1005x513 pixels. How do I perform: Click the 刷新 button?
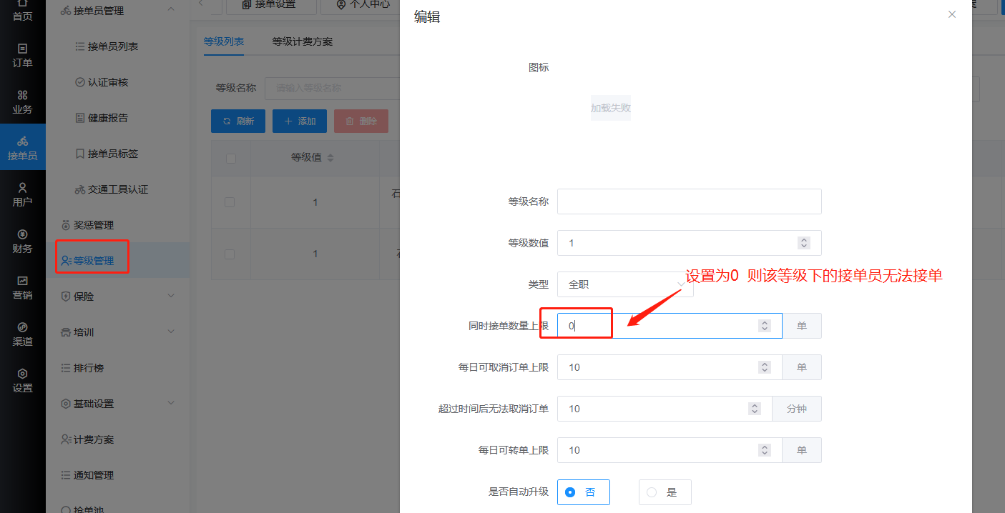click(237, 121)
